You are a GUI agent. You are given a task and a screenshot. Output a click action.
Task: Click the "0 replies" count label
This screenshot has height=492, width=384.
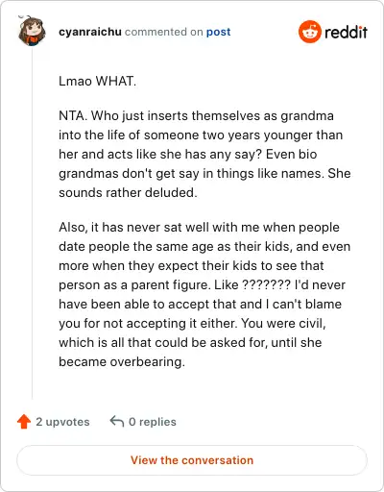(x=153, y=422)
